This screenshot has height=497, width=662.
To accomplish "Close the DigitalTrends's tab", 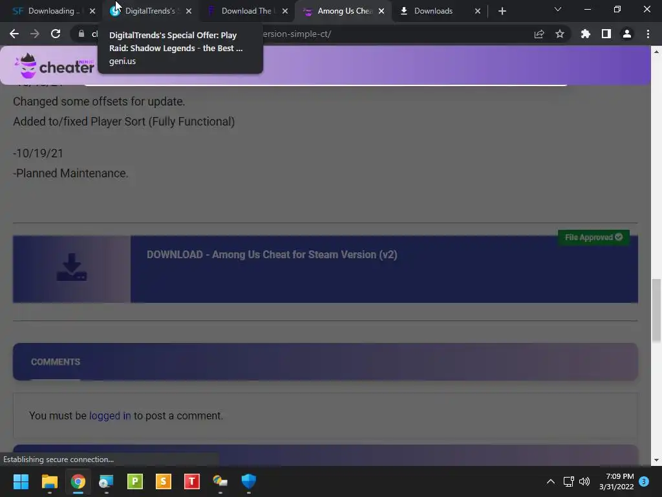I will (x=189, y=11).
